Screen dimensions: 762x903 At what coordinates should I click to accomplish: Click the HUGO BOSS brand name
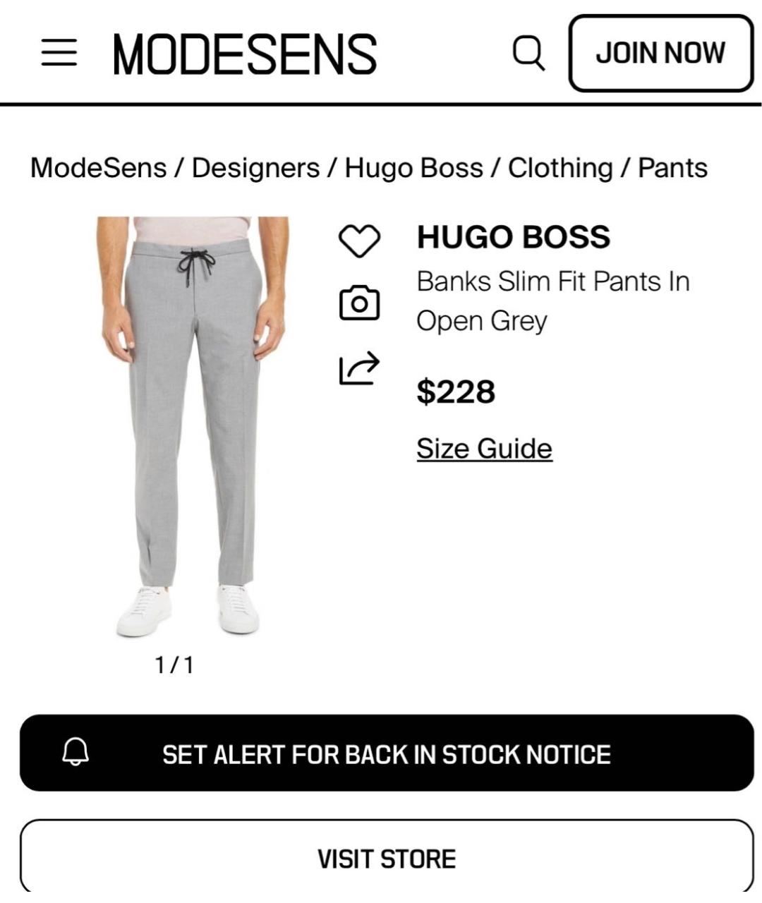pyautogui.click(x=513, y=237)
